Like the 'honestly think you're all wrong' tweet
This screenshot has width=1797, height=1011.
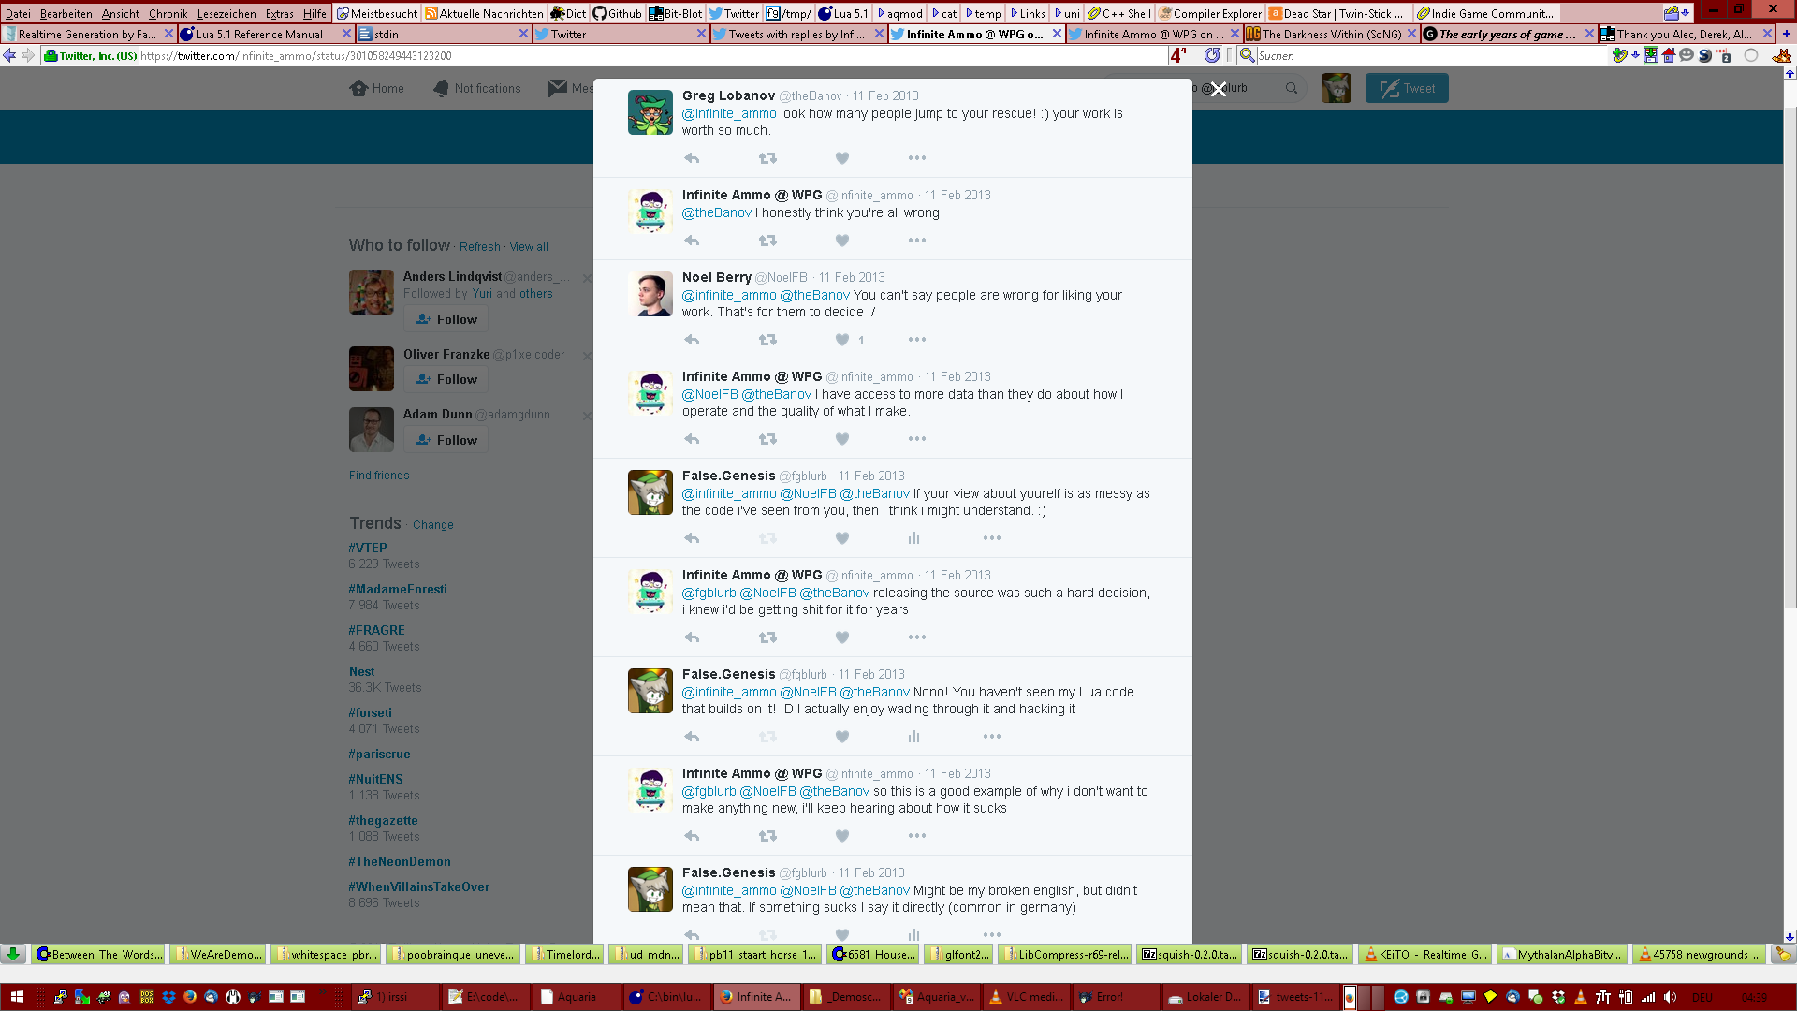(x=842, y=241)
